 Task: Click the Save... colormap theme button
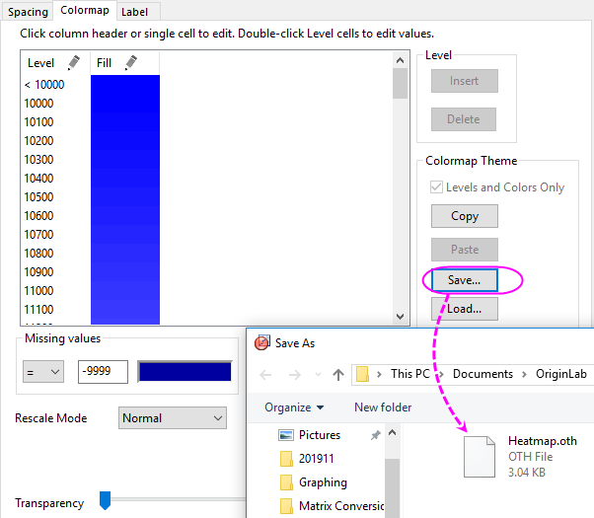(x=464, y=280)
